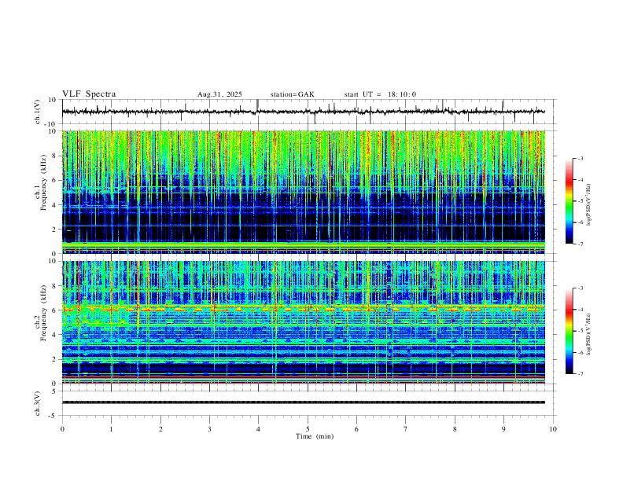Image resolution: width=623 pixels, height=481 pixels.
Task: Click the ch.3 flat signal trace
Action: tap(303, 402)
